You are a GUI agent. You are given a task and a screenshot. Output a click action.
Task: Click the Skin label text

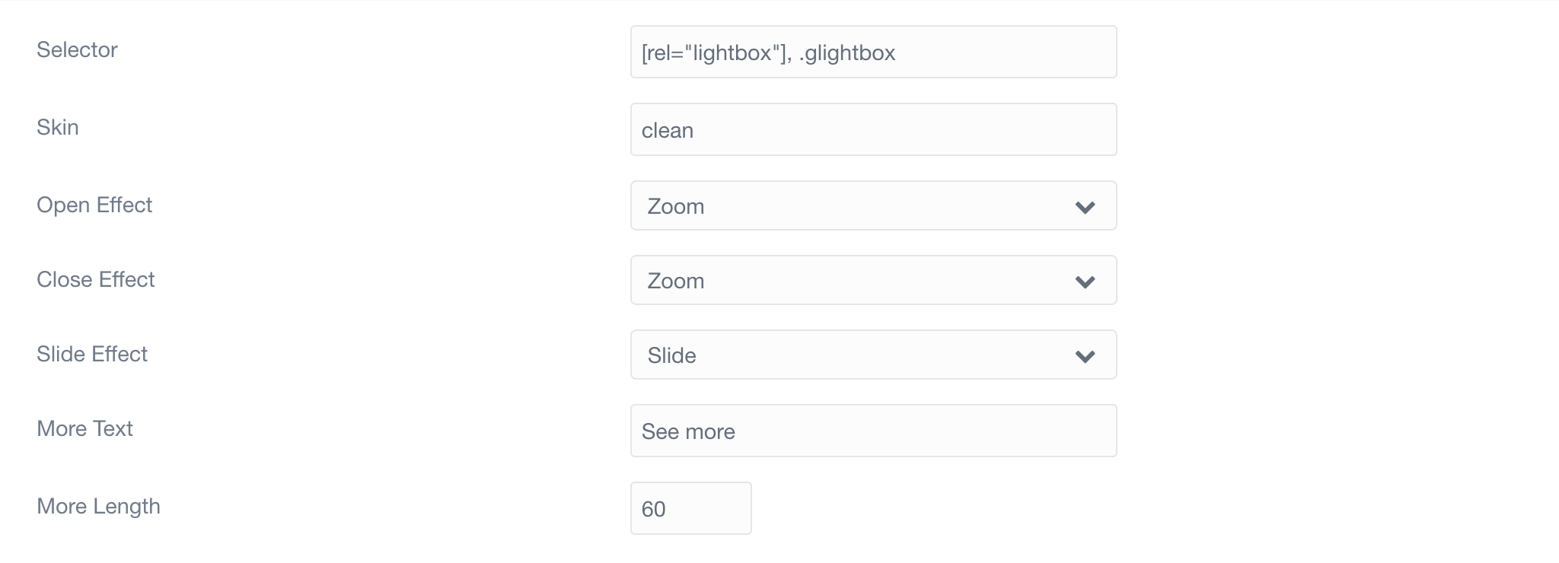pyautogui.click(x=58, y=127)
